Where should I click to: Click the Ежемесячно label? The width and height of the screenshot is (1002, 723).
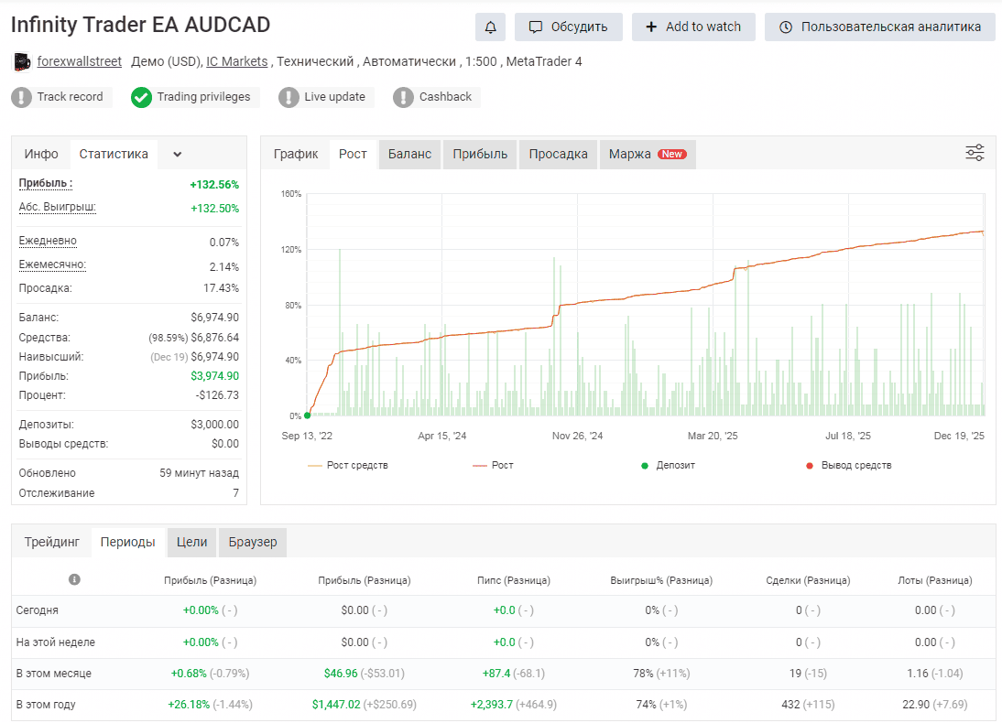click(52, 264)
